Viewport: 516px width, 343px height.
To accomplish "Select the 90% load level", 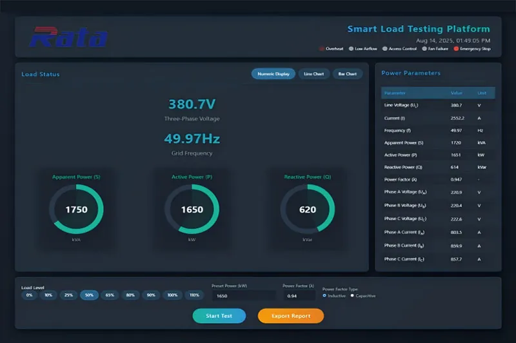I will click(151, 295).
